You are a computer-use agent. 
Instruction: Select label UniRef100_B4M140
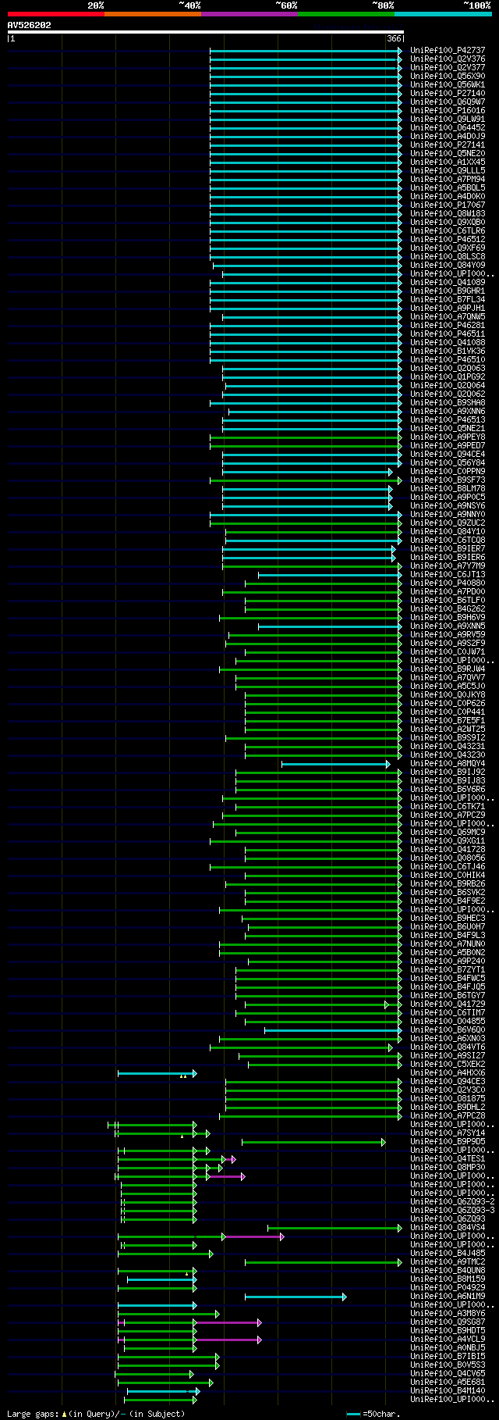(x=448, y=1391)
